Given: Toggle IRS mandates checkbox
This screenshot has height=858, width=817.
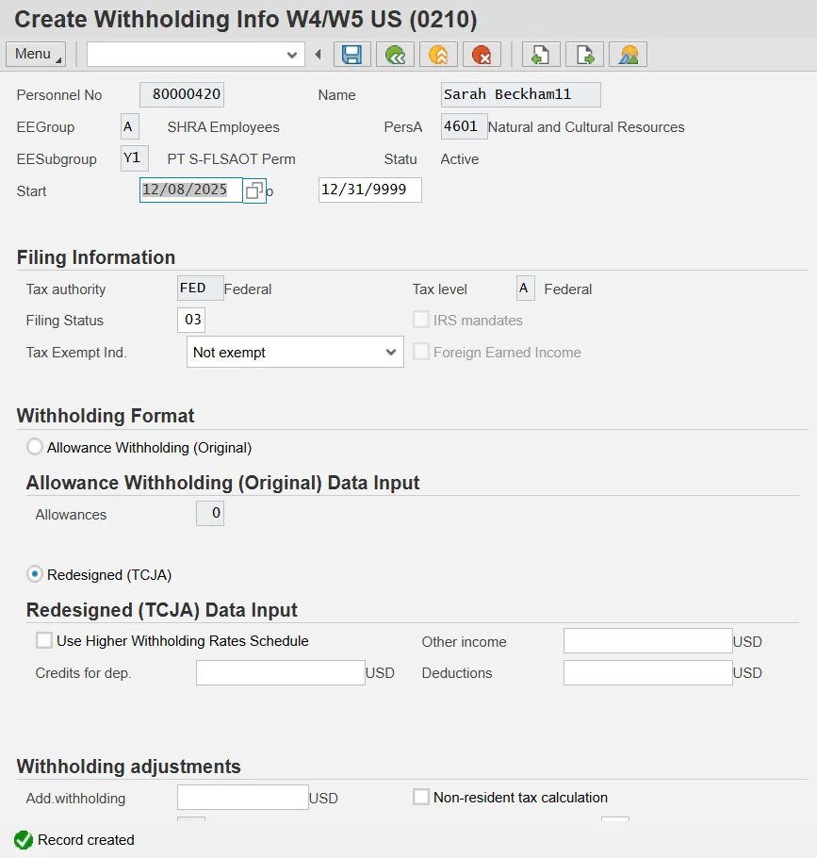Looking at the screenshot, I should 421,319.
